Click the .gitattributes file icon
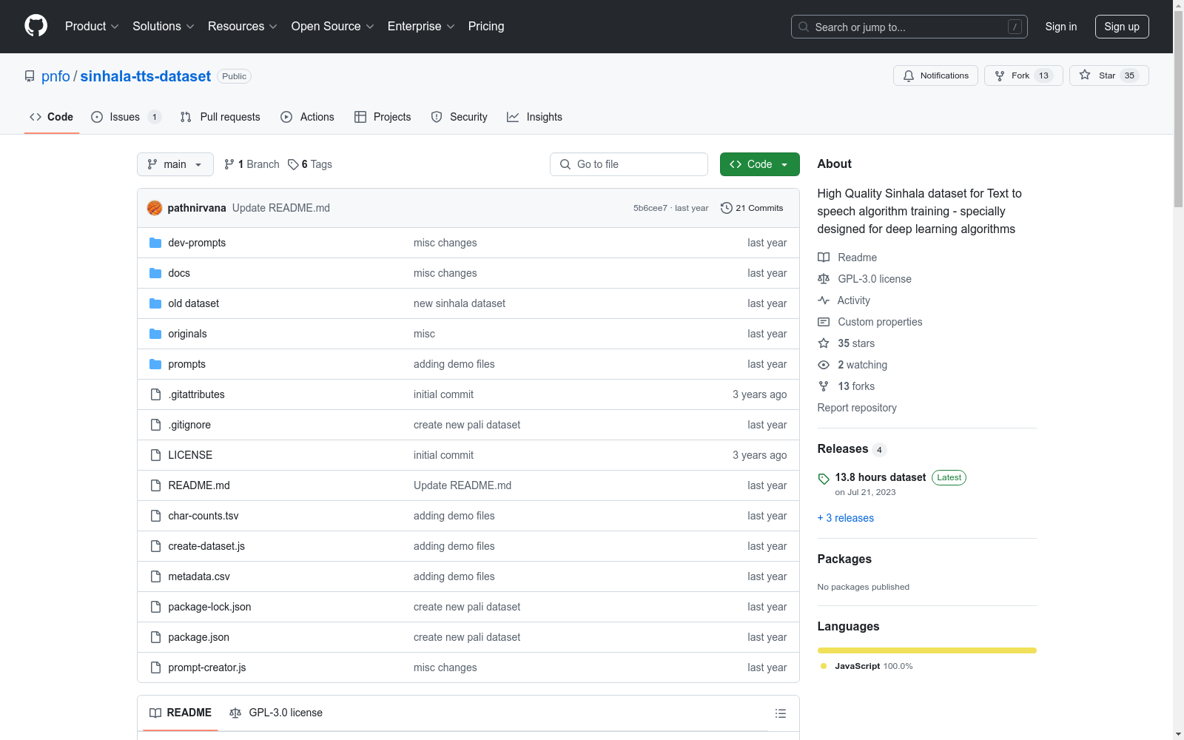Image resolution: width=1184 pixels, height=740 pixels. point(155,394)
